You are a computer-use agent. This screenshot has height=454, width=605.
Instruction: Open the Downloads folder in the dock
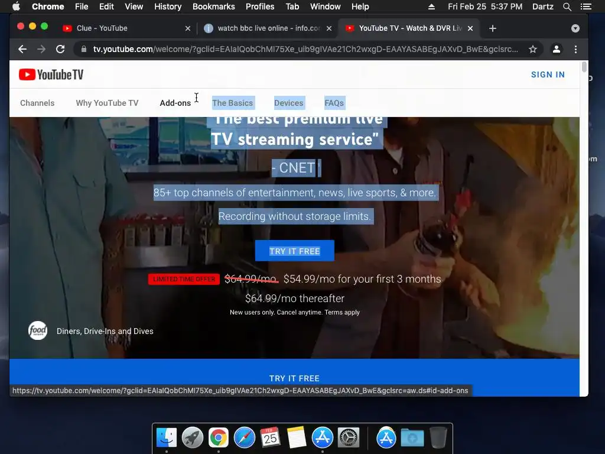412,438
